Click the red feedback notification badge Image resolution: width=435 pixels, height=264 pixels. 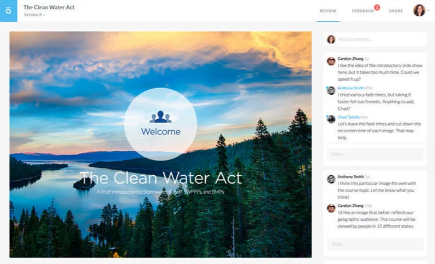[377, 8]
